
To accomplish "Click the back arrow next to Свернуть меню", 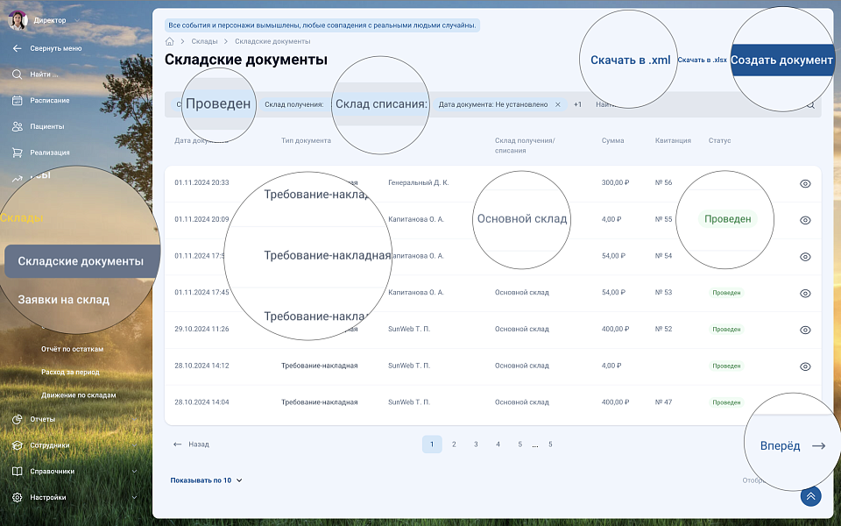I will click(x=18, y=48).
